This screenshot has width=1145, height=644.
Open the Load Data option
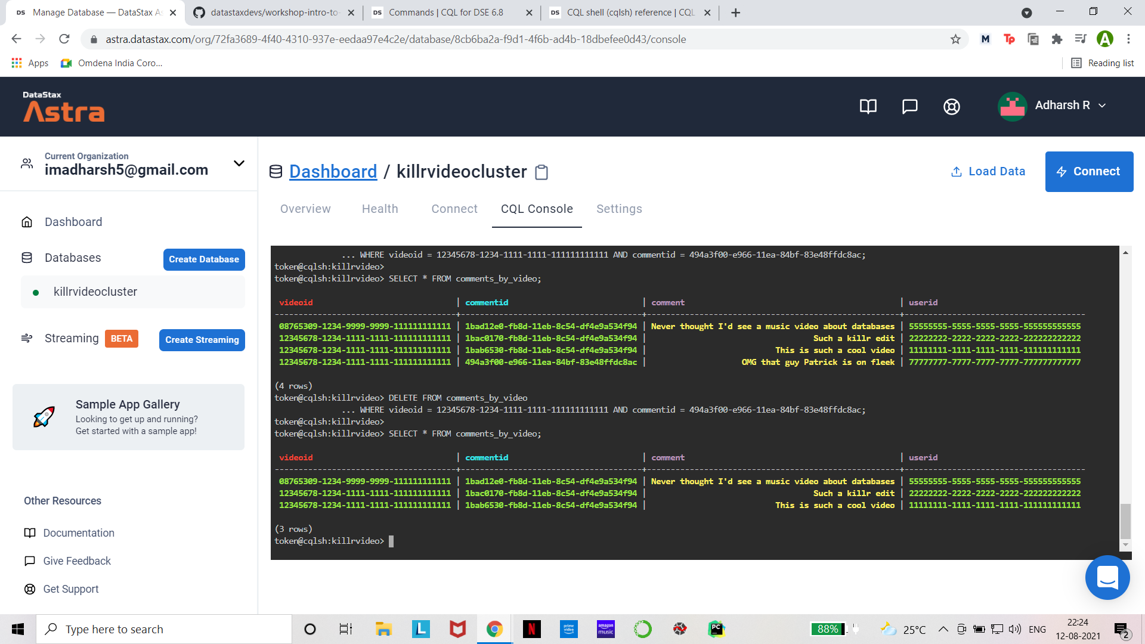pyautogui.click(x=988, y=171)
